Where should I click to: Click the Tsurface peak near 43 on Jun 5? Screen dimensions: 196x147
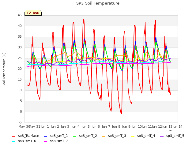click(x=84, y=20)
